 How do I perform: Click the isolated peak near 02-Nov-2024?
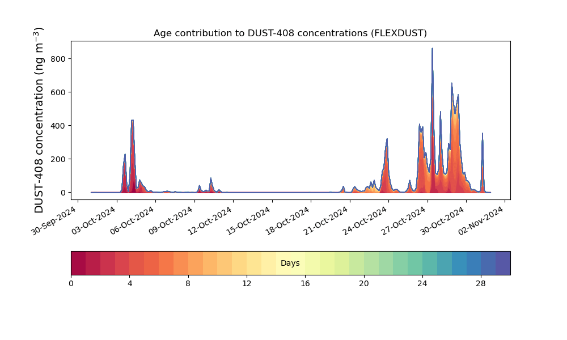pos(483,134)
